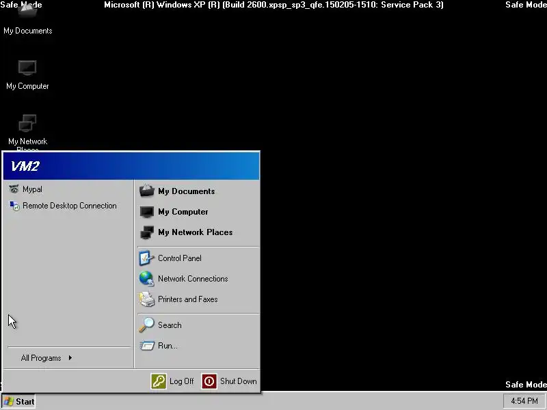This screenshot has width=547, height=410.
Task: Click the Start button text
Action: pyautogui.click(x=25, y=402)
